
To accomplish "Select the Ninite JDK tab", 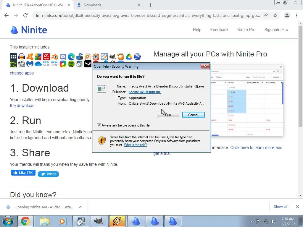I will 38,5.
